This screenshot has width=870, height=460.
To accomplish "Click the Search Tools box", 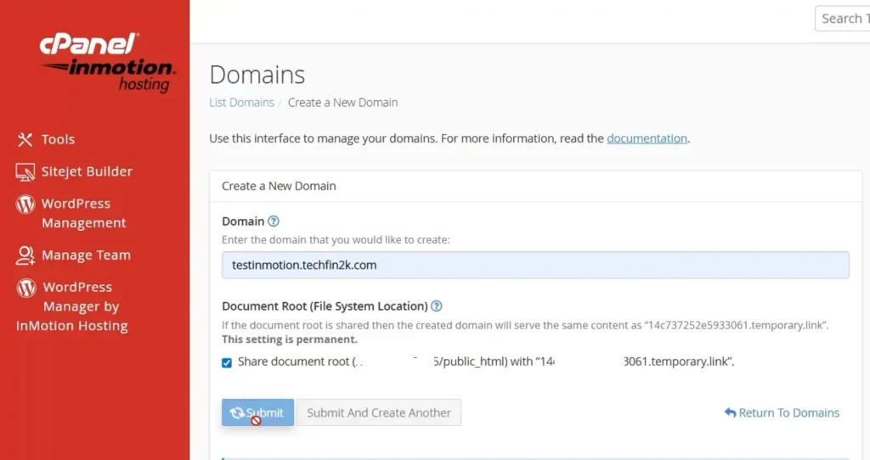I will (x=842, y=19).
